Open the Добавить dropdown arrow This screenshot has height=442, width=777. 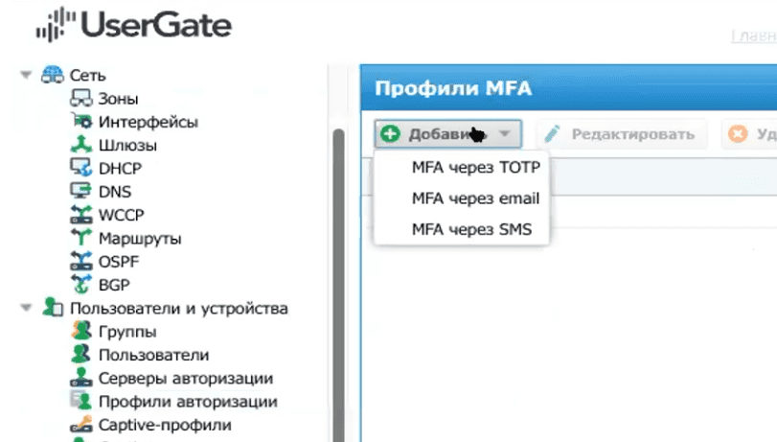[x=507, y=134]
